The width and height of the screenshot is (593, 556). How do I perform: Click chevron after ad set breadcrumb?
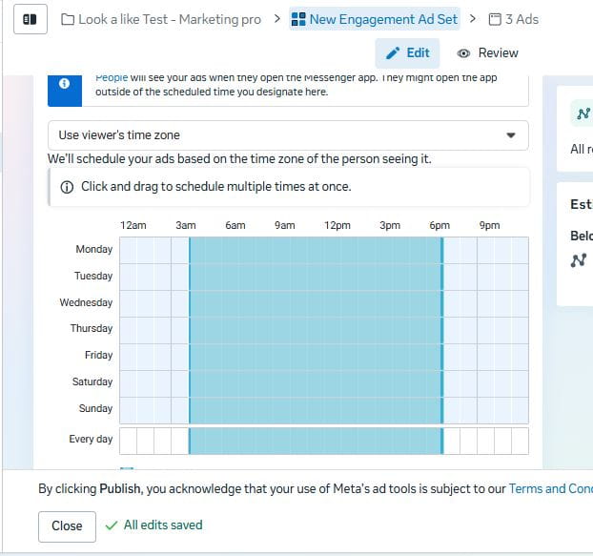[473, 19]
